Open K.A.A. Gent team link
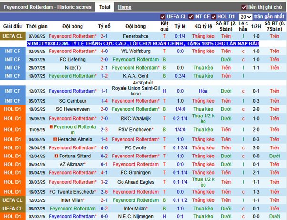The width and height of the screenshot is (287, 220). 135,76
